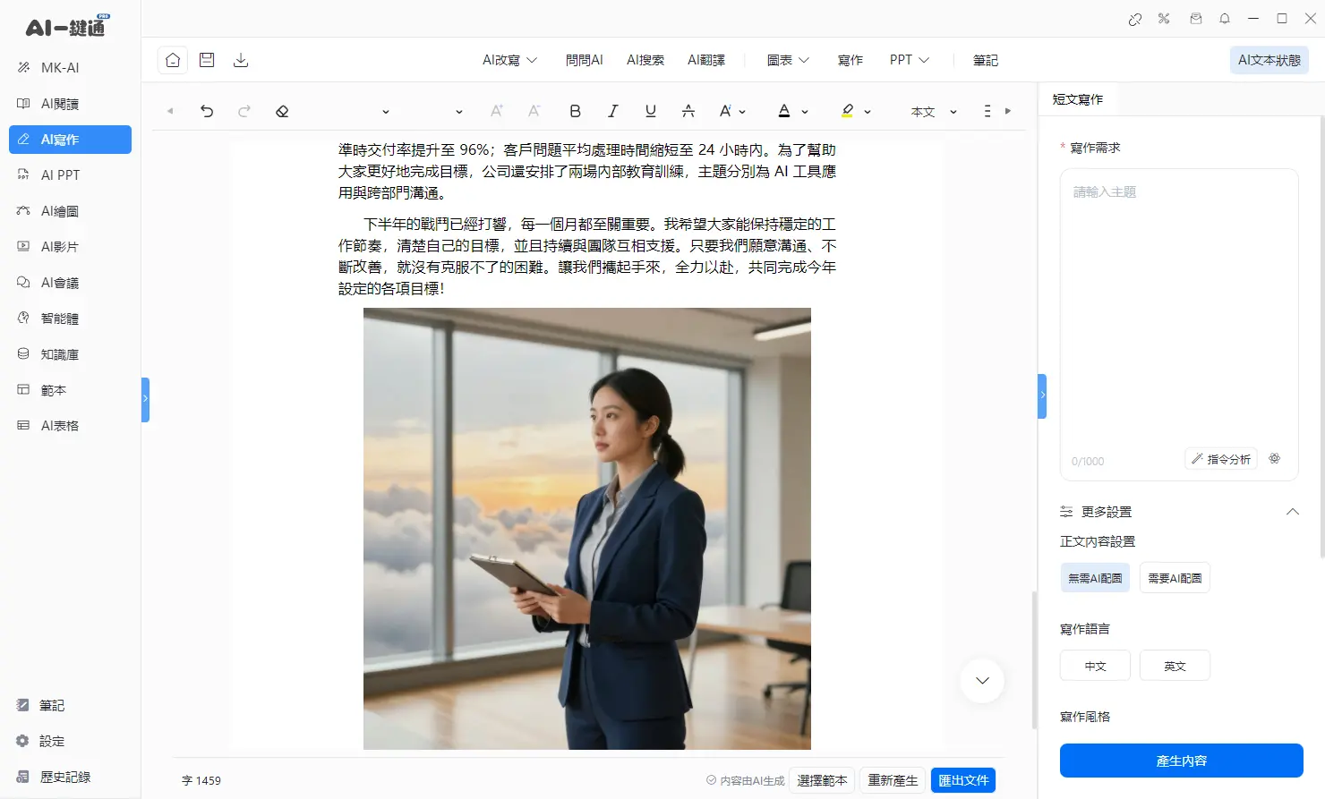The image size is (1325, 799).
Task: Open AI搜索 in the top menu
Action: coord(645,60)
